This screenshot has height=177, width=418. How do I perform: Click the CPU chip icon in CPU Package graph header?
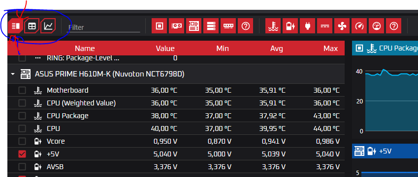coord(359,48)
